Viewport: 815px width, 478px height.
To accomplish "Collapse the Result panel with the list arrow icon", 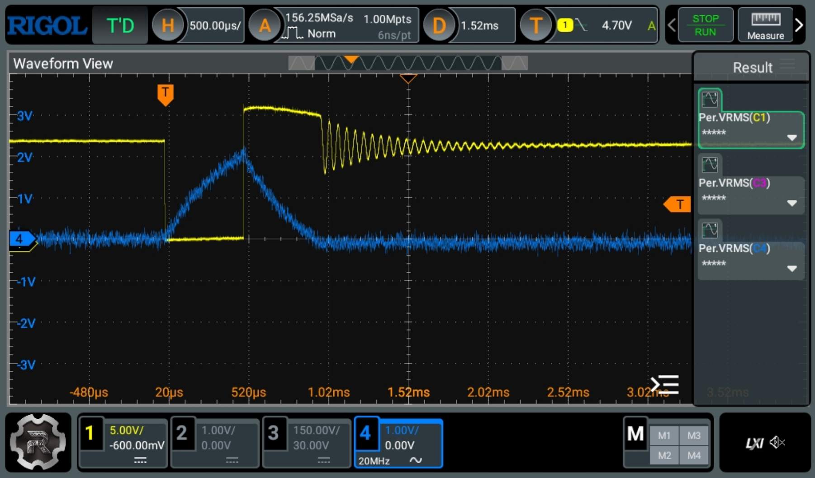I will tap(664, 385).
